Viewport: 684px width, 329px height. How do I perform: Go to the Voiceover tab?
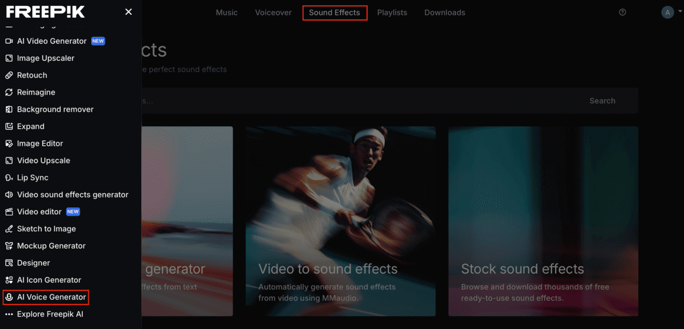pyautogui.click(x=273, y=13)
